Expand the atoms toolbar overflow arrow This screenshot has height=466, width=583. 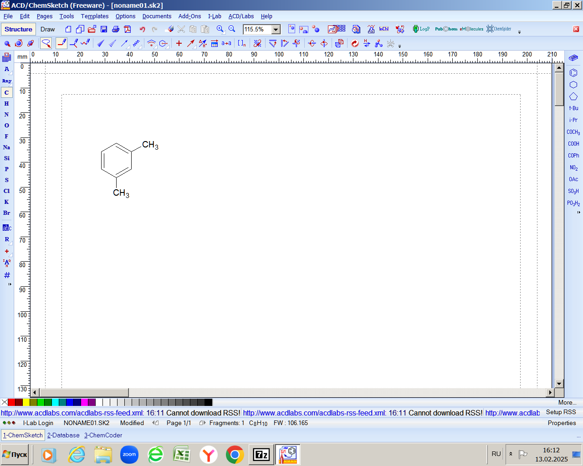coord(10,284)
